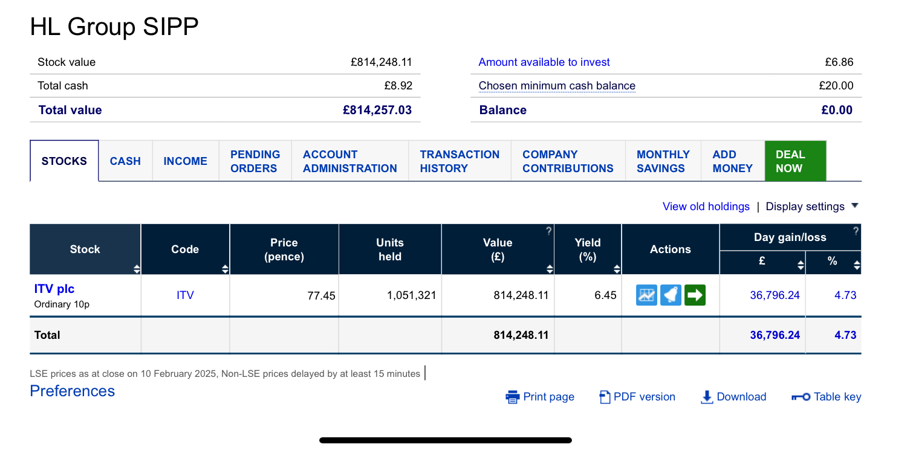
Task: Sort holdings by the Stock column arrows
Action: point(137,269)
